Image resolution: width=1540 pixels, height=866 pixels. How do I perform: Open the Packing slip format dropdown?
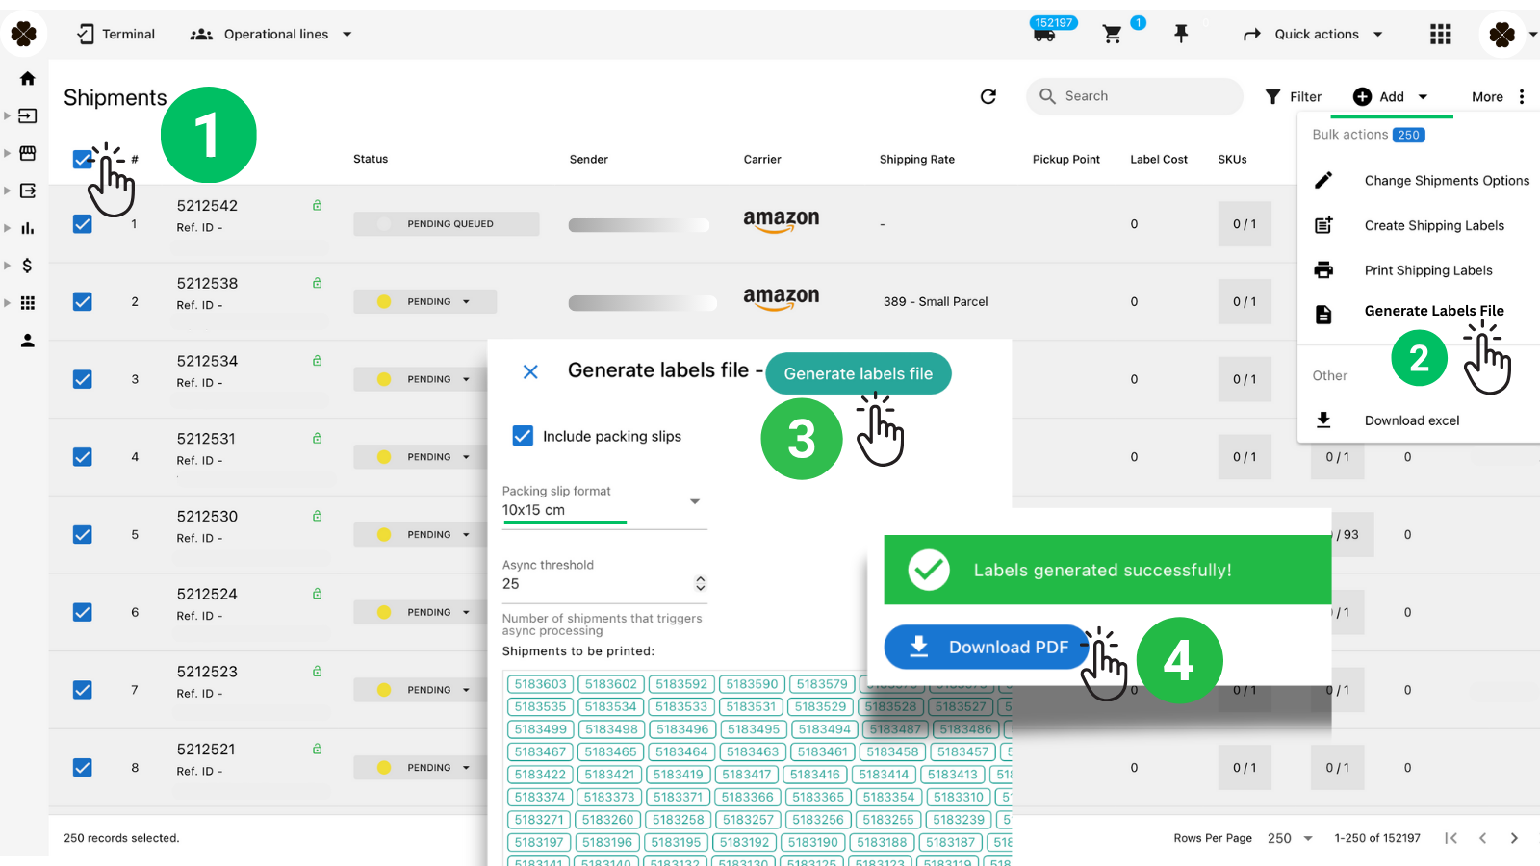tap(695, 501)
